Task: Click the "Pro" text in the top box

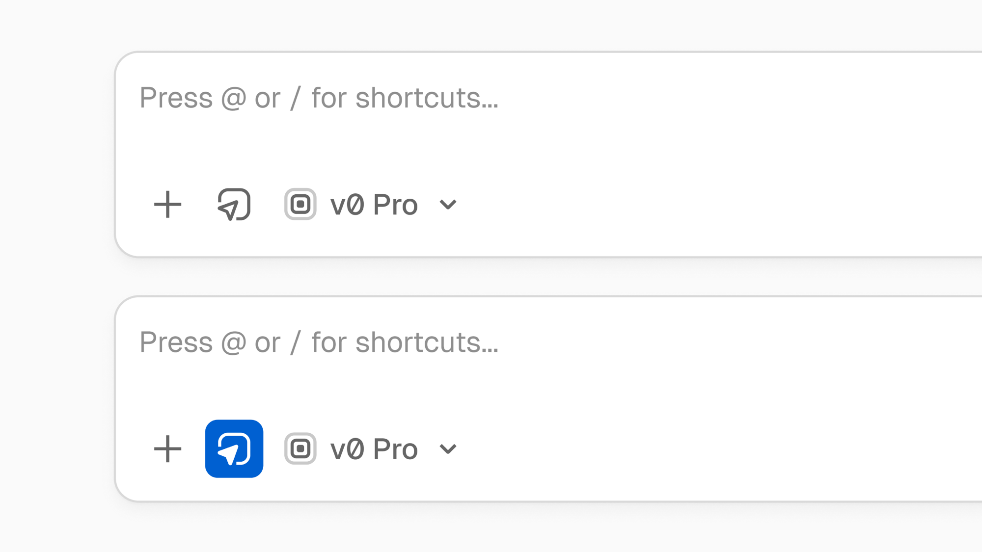Action: click(x=395, y=204)
